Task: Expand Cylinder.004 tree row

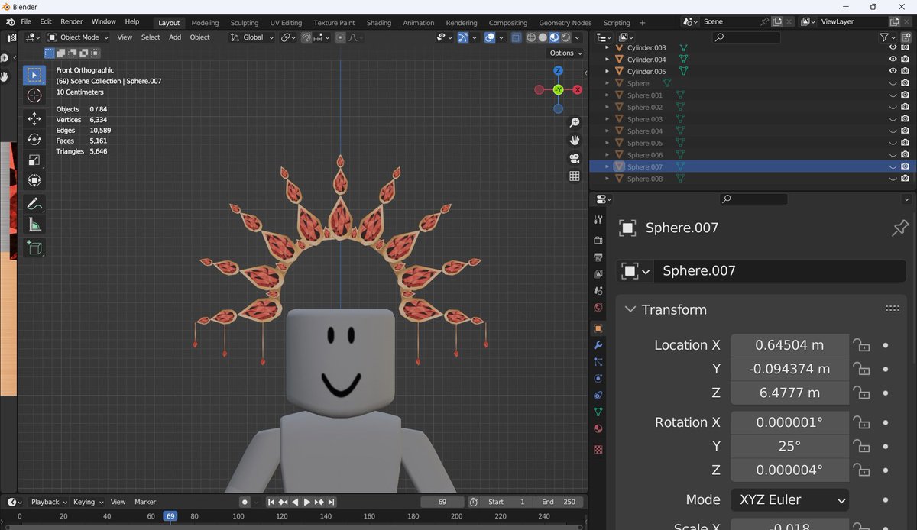Action: point(608,60)
